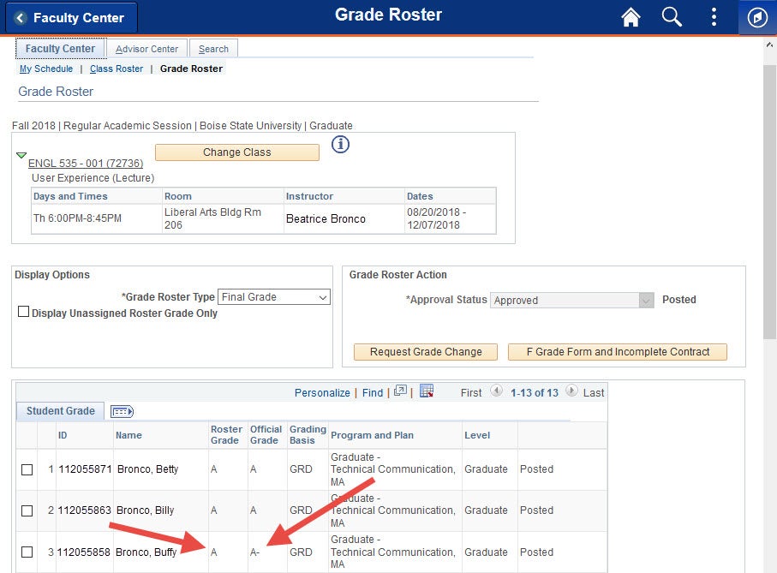The width and height of the screenshot is (777, 573).
Task: Open the My Schedule subtab
Action: (x=46, y=69)
